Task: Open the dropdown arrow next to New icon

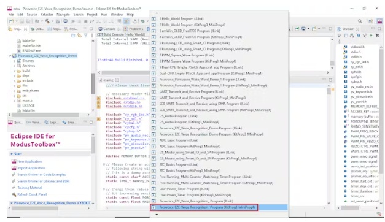Action: (17, 21)
